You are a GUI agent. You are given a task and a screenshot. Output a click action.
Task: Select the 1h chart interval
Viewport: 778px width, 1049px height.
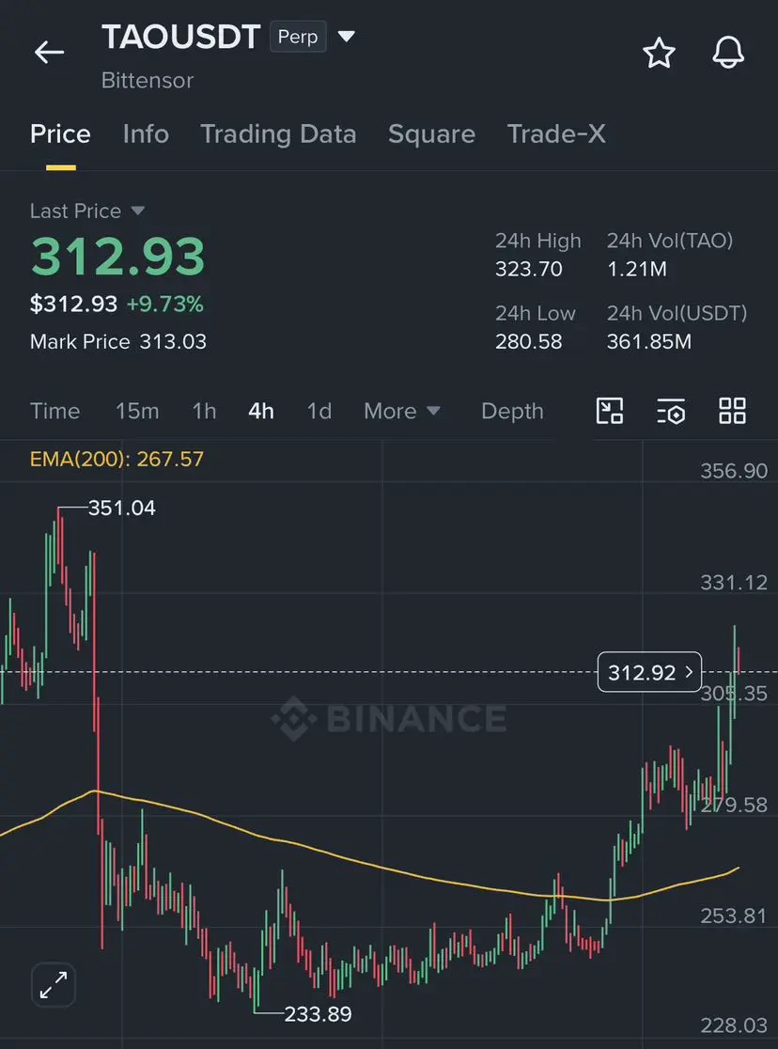click(204, 411)
